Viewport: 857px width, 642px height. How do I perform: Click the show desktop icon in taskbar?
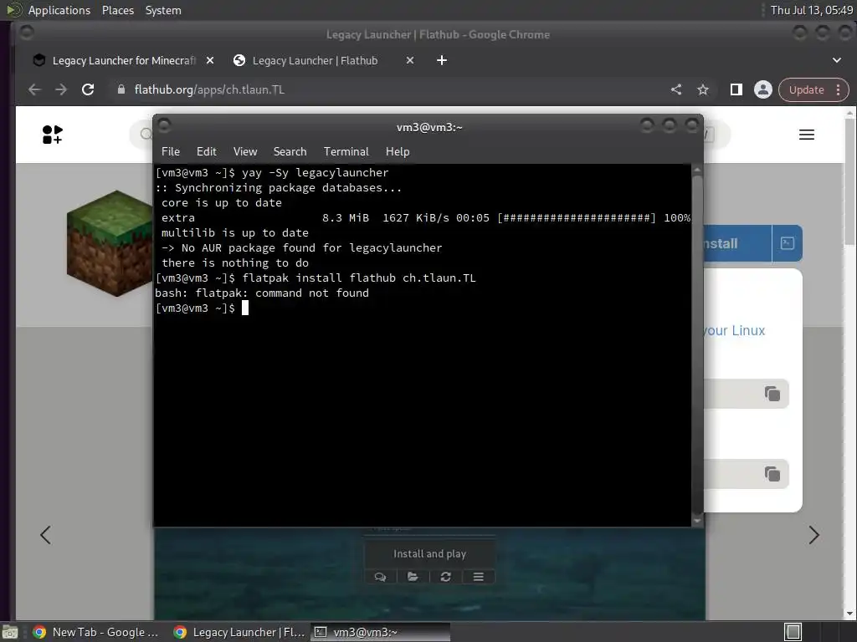click(x=10, y=632)
